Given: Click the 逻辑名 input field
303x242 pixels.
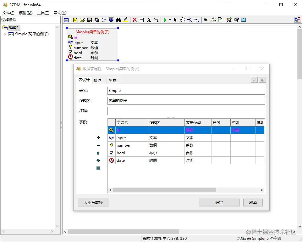Looking at the screenshot, I should coord(186,101).
